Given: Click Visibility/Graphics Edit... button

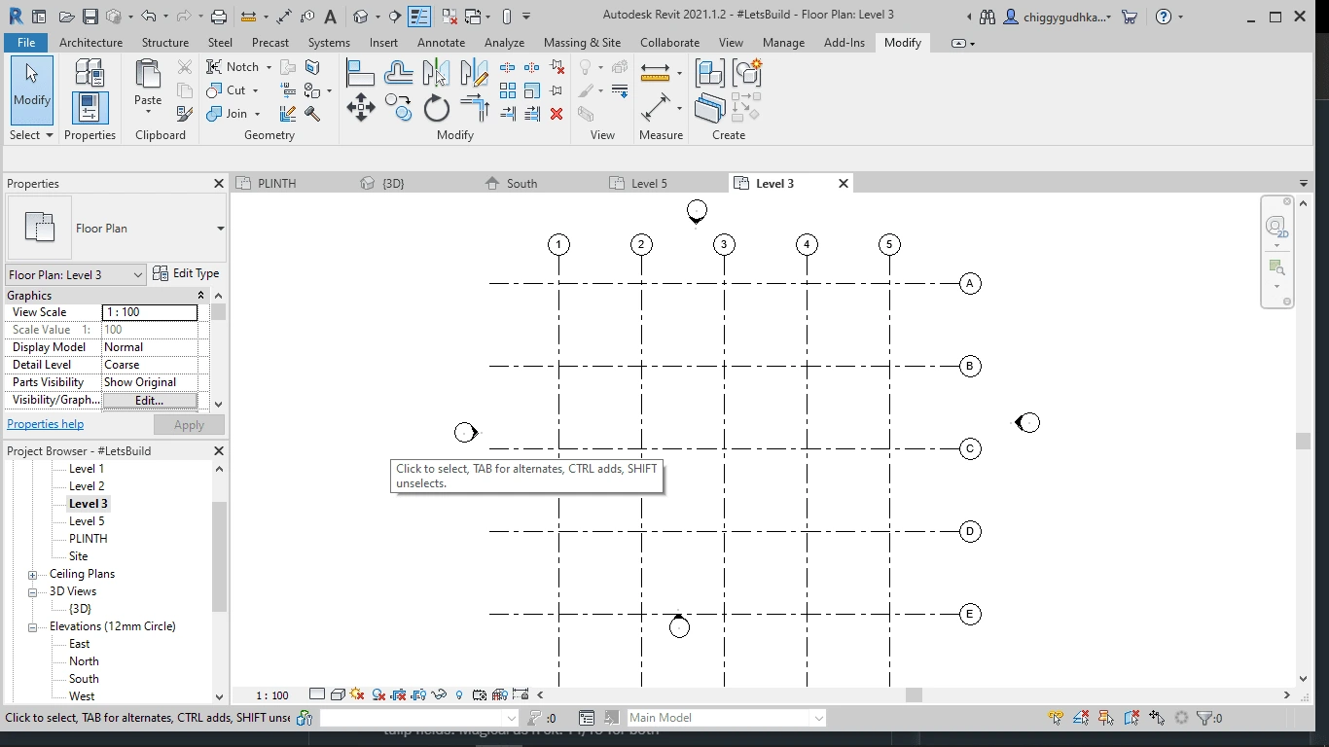Looking at the screenshot, I should click(150, 400).
